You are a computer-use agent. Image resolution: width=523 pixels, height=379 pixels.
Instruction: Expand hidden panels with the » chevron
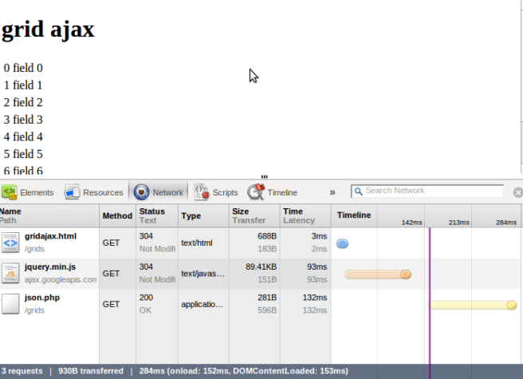tap(332, 192)
